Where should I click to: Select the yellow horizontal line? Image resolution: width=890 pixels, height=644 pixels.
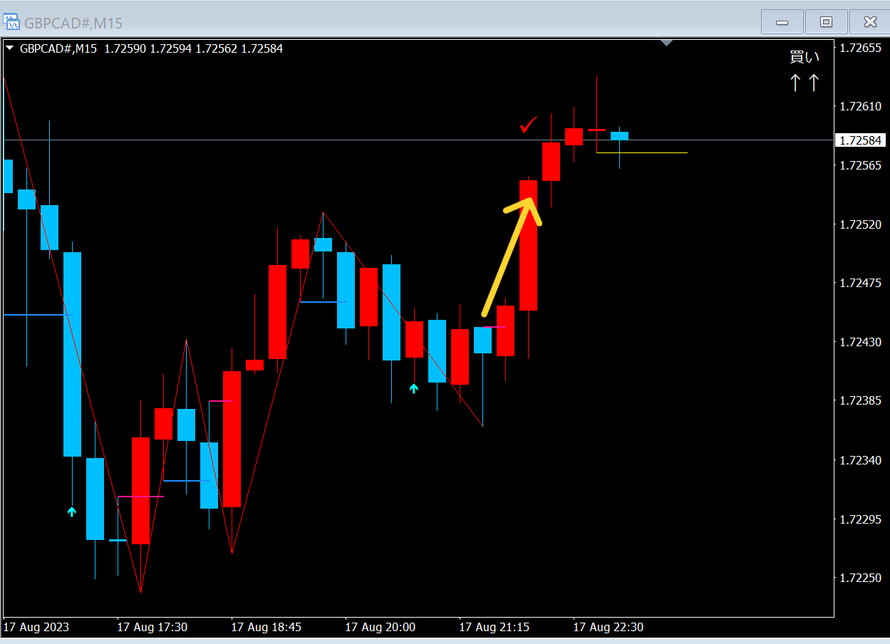pyautogui.click(x=642, y=152)
